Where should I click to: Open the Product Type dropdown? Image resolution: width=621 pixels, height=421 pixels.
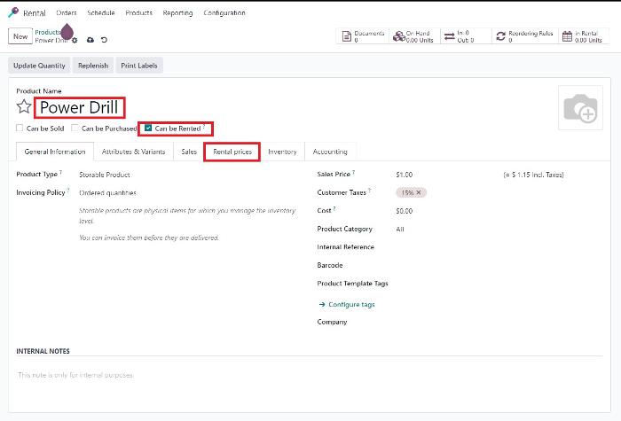coord(105,175)
